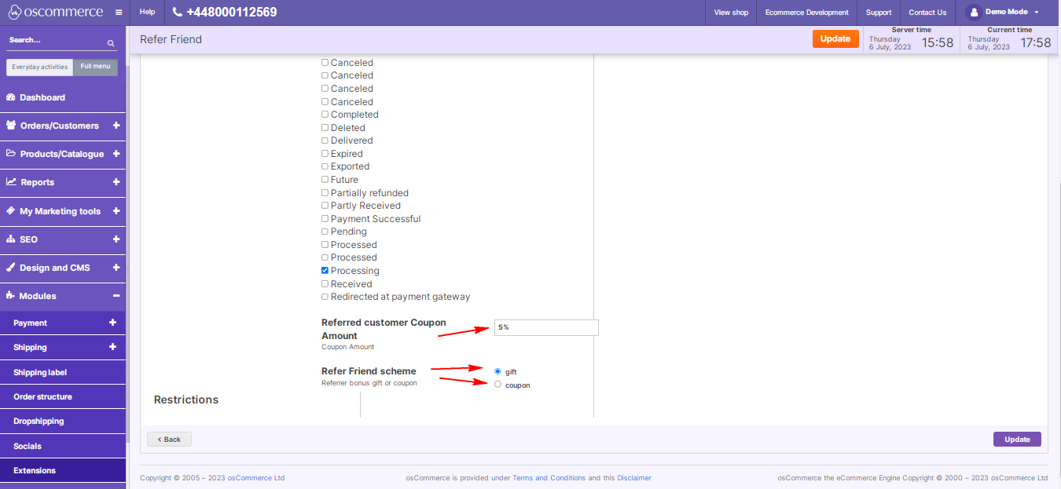Viewport: 1061px width, 489px height.
Task: Open the Disclaimer link
Action: (x=634, y=477)
